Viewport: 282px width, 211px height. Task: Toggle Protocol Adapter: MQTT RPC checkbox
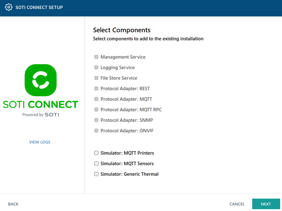coord(96,110)
